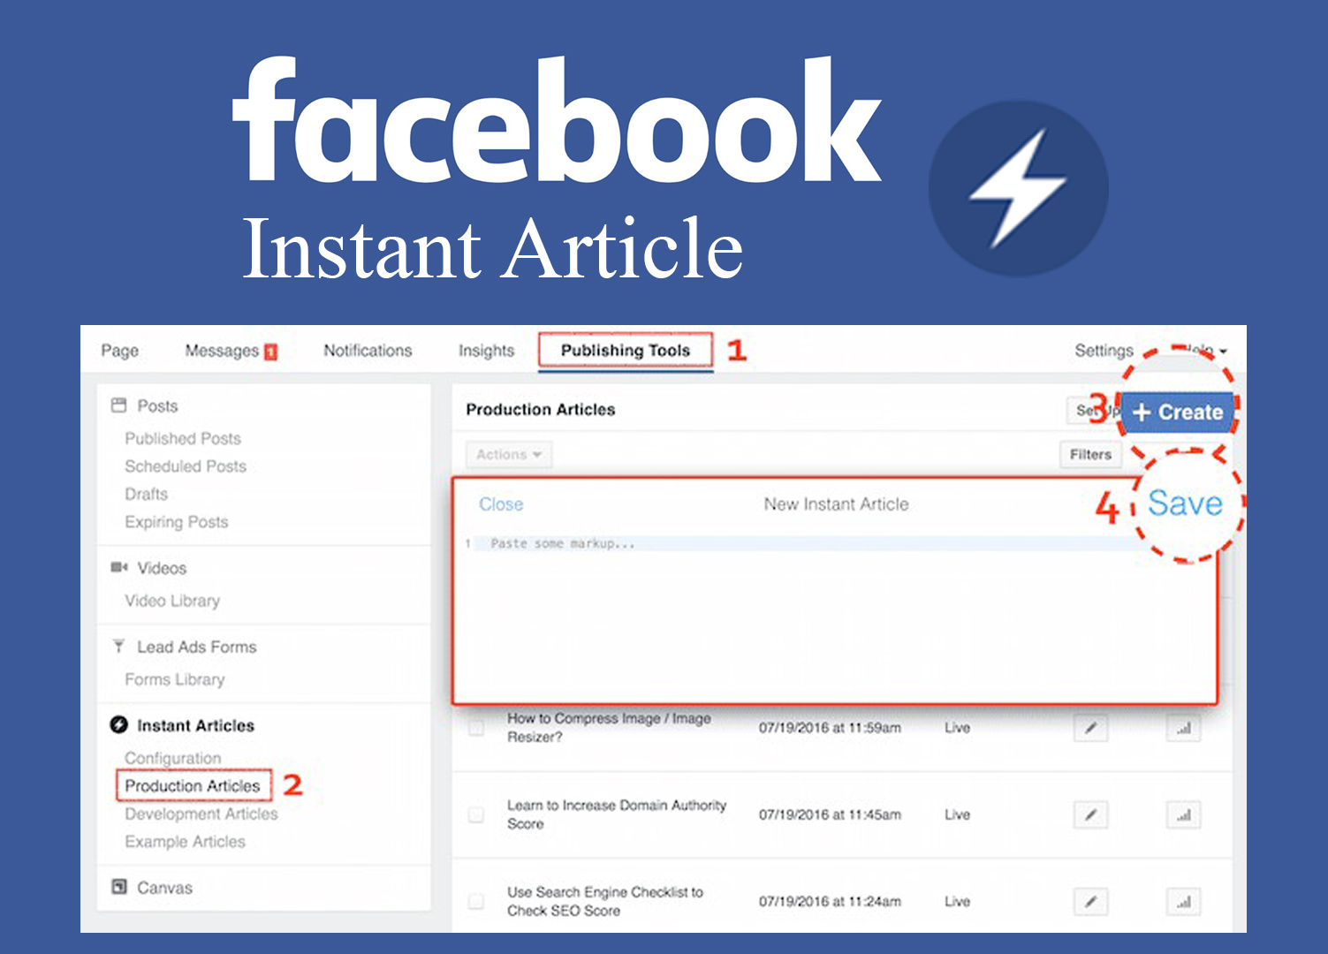Switch to the Page tab
The width and height of the screenshot is (1328, 954).
coord(119,351)
